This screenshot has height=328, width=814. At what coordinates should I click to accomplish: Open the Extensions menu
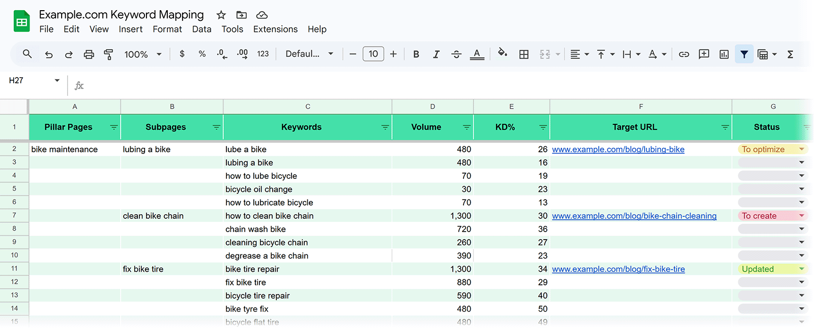click(275, 29)
